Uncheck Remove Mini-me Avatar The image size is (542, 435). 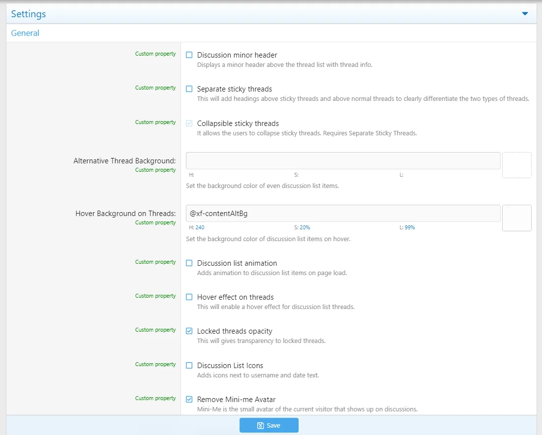189,400
